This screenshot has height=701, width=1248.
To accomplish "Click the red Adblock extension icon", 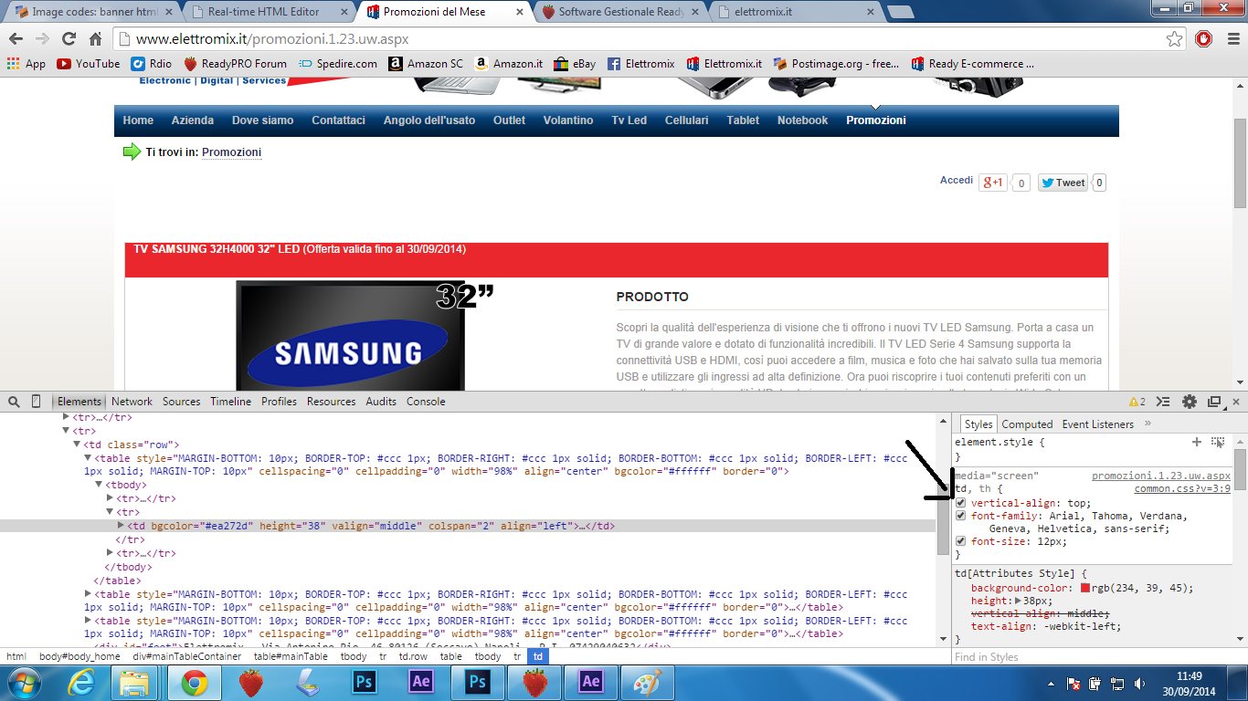I will click(x=1203, y=39).
